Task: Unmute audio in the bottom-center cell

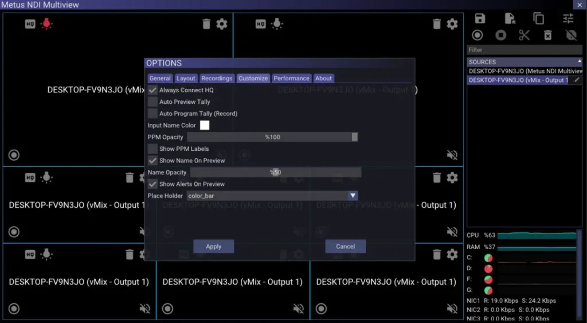Action: click(298, 309)
